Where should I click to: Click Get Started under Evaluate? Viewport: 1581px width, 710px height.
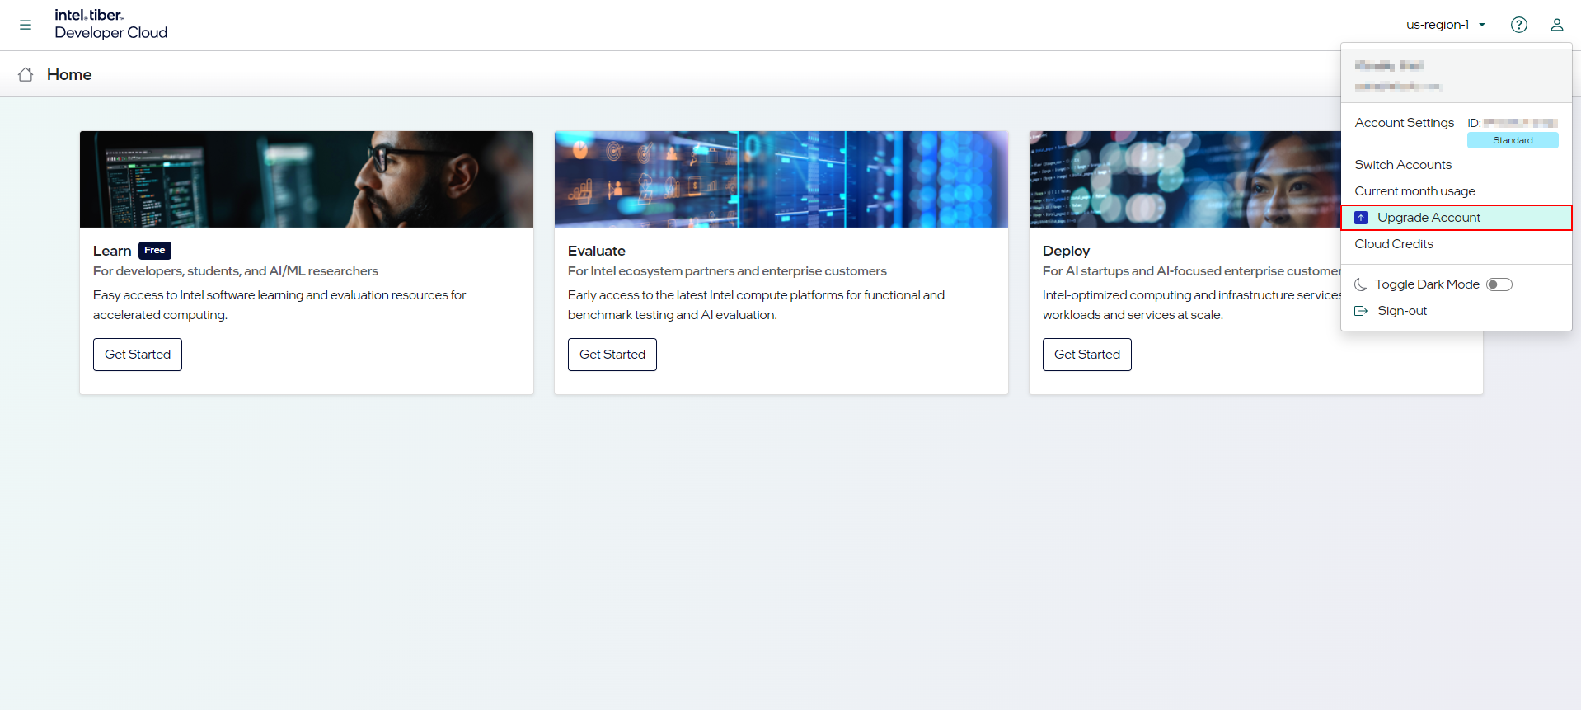coord(612,355)
